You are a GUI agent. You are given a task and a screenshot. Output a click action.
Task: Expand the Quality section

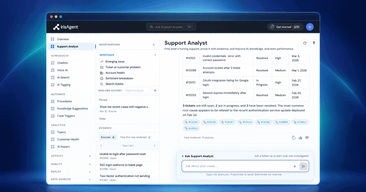71,164
